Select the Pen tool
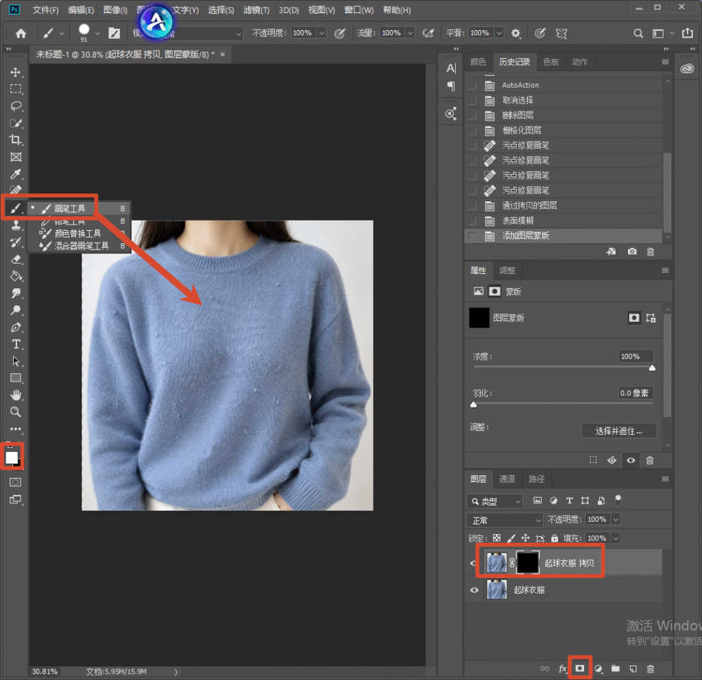The image size is (702, 680). [16, 327]
